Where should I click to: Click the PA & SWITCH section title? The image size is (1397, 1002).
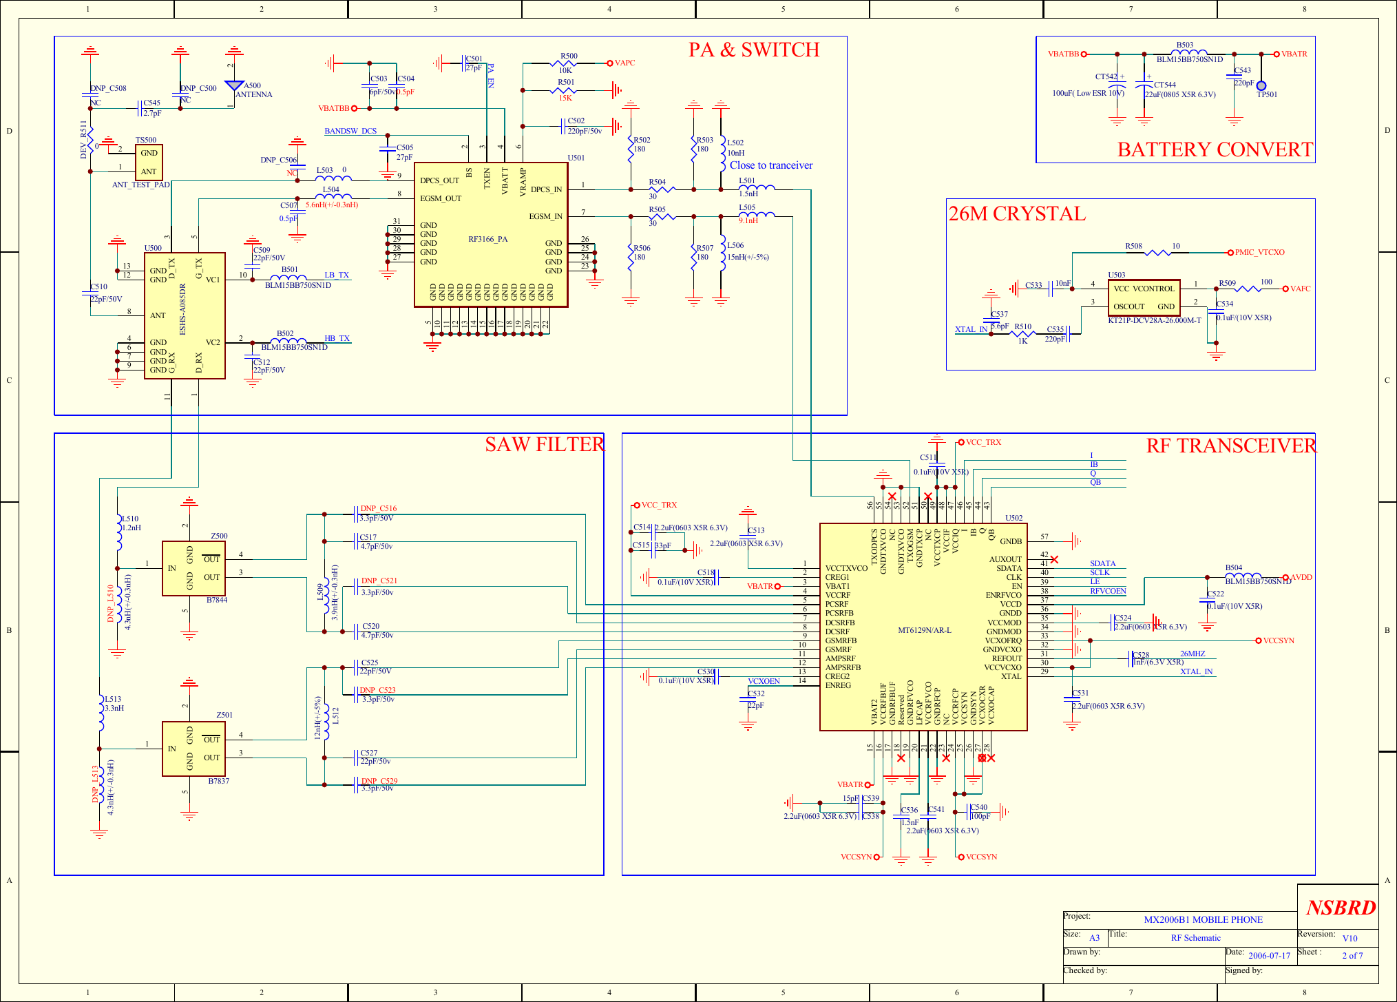click(x=754, y=49)
